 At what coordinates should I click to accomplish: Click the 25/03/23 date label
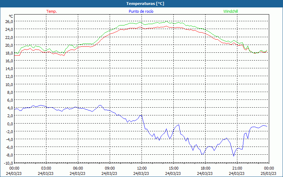(268, 173)
